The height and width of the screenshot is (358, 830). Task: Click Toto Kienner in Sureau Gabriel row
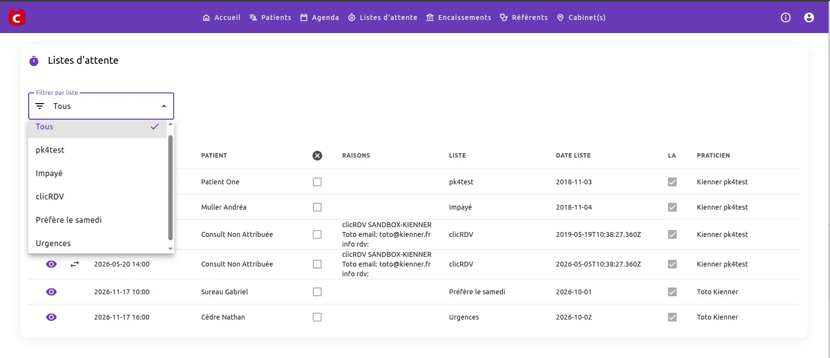[717, 292]
